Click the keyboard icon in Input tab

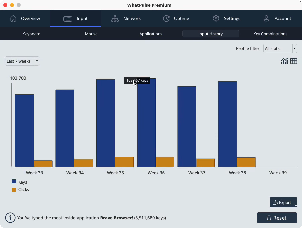pyautogui.click(x=68, y=19)
